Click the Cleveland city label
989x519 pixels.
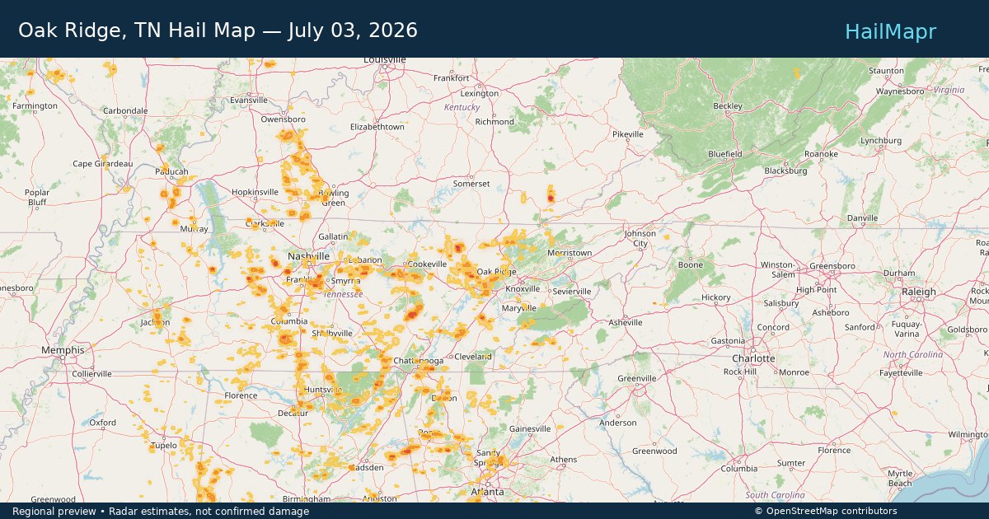[x=473, y=357]
